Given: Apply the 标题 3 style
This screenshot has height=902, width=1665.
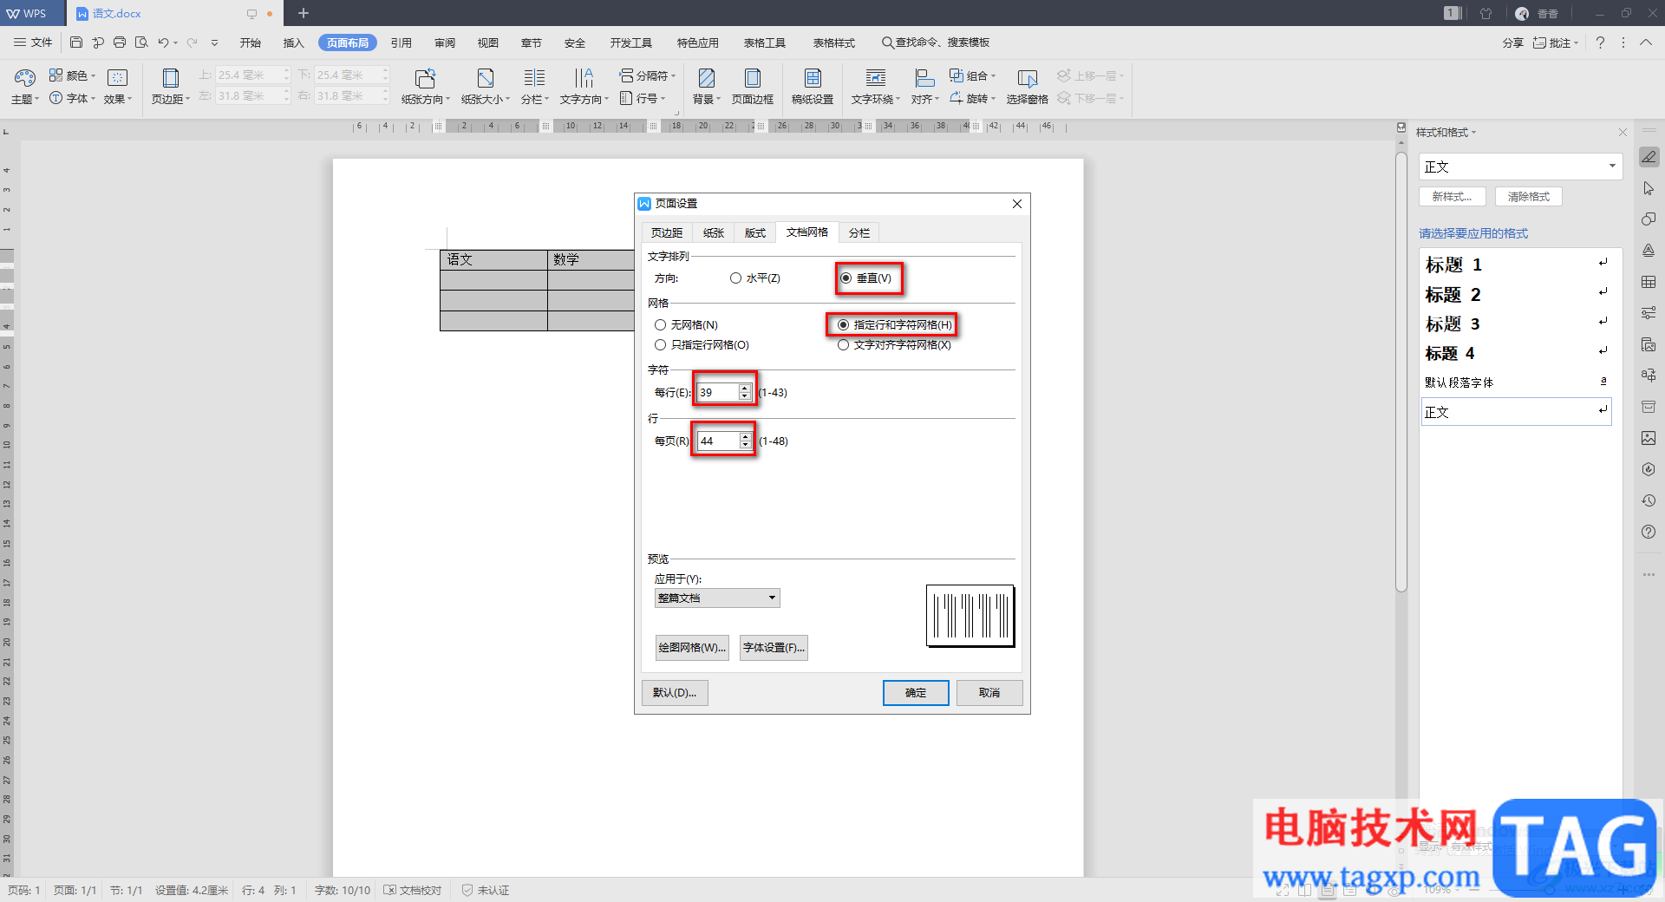Looking at the screenshot, I should pos(1516,324).
